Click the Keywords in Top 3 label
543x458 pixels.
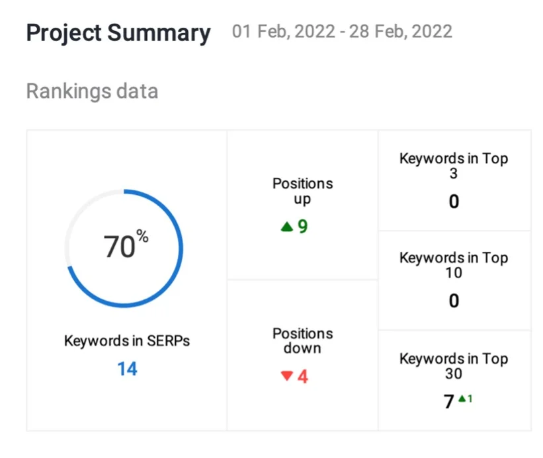click(454, 166)
